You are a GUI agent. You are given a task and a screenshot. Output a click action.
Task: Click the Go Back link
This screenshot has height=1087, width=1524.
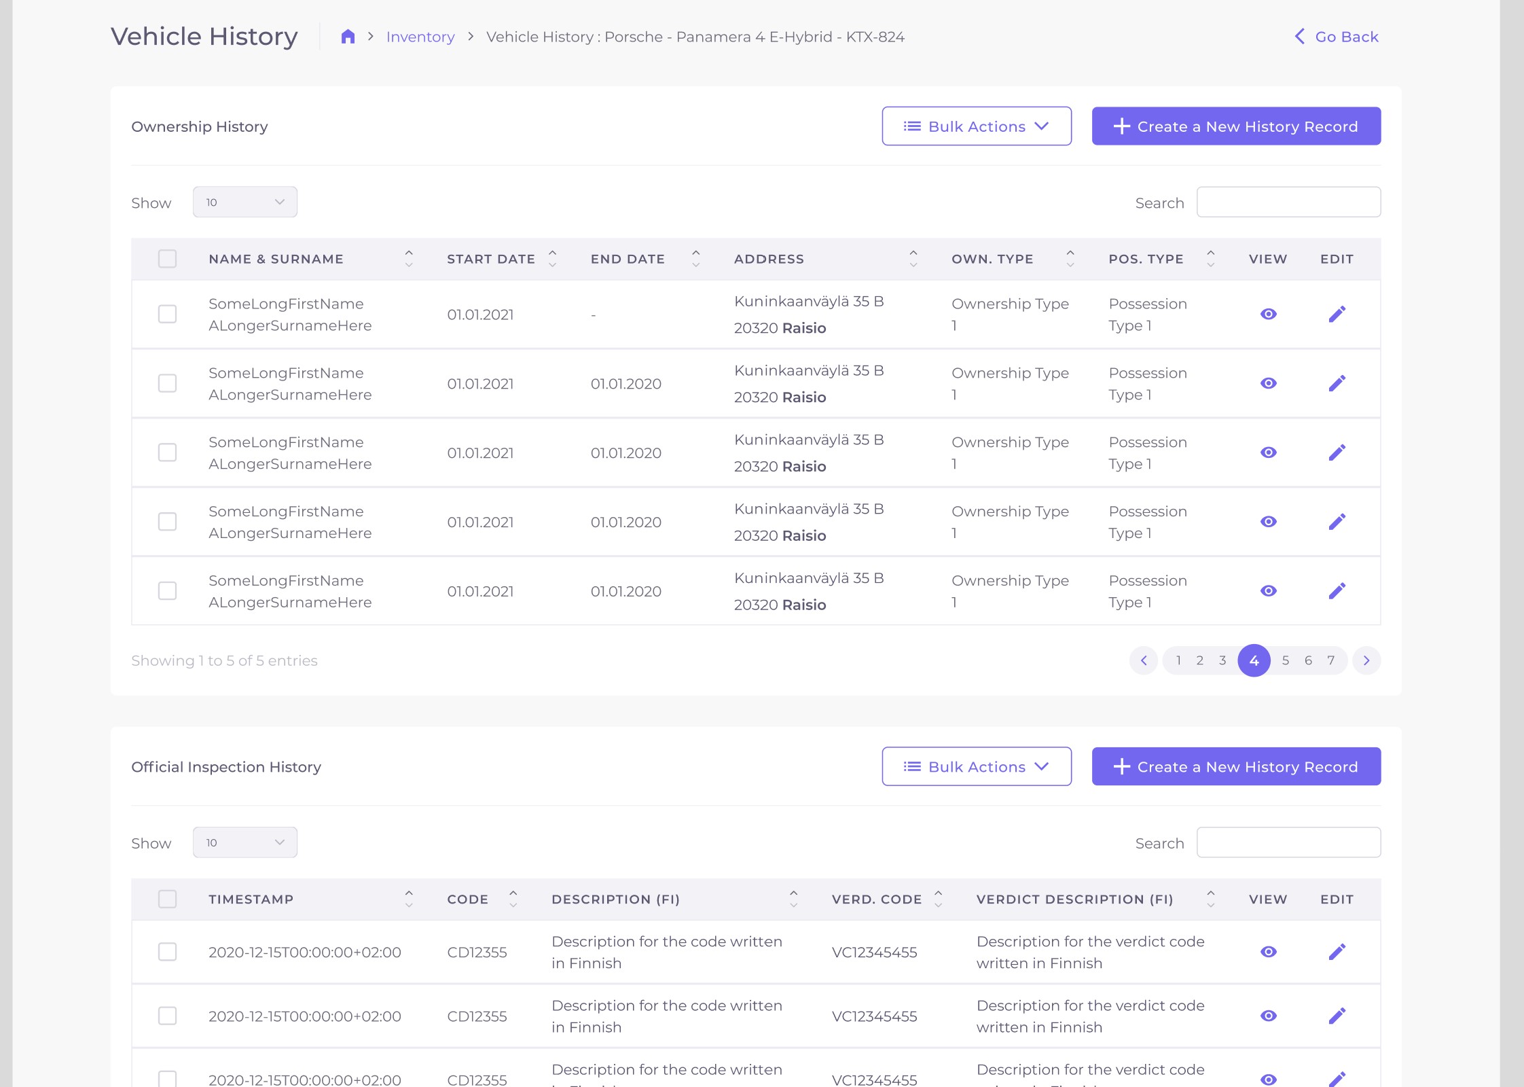(x=1337, y=37)
